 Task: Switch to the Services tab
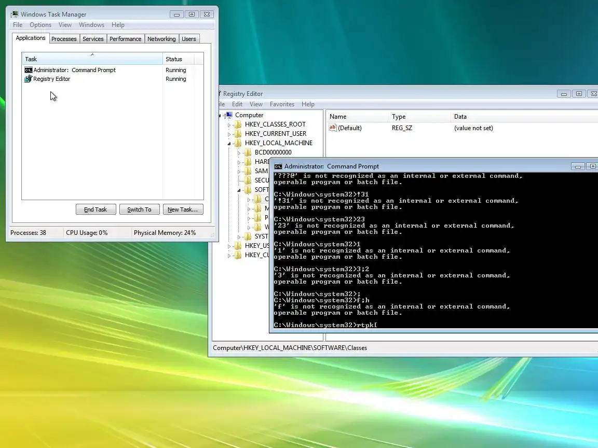[93, 39]
